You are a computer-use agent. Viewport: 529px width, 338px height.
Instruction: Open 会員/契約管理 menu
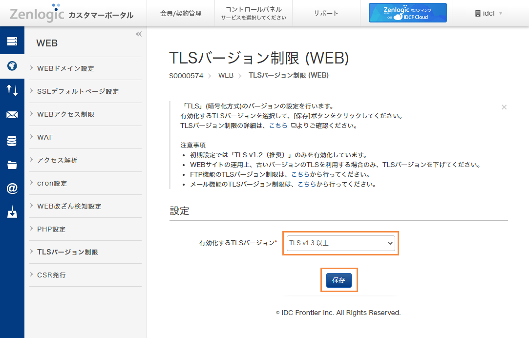(x=181, y=14)
